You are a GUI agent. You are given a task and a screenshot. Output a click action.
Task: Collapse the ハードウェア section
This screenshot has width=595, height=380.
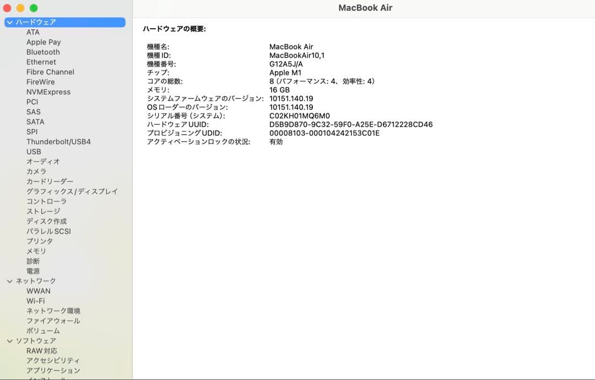click(9, 22)
